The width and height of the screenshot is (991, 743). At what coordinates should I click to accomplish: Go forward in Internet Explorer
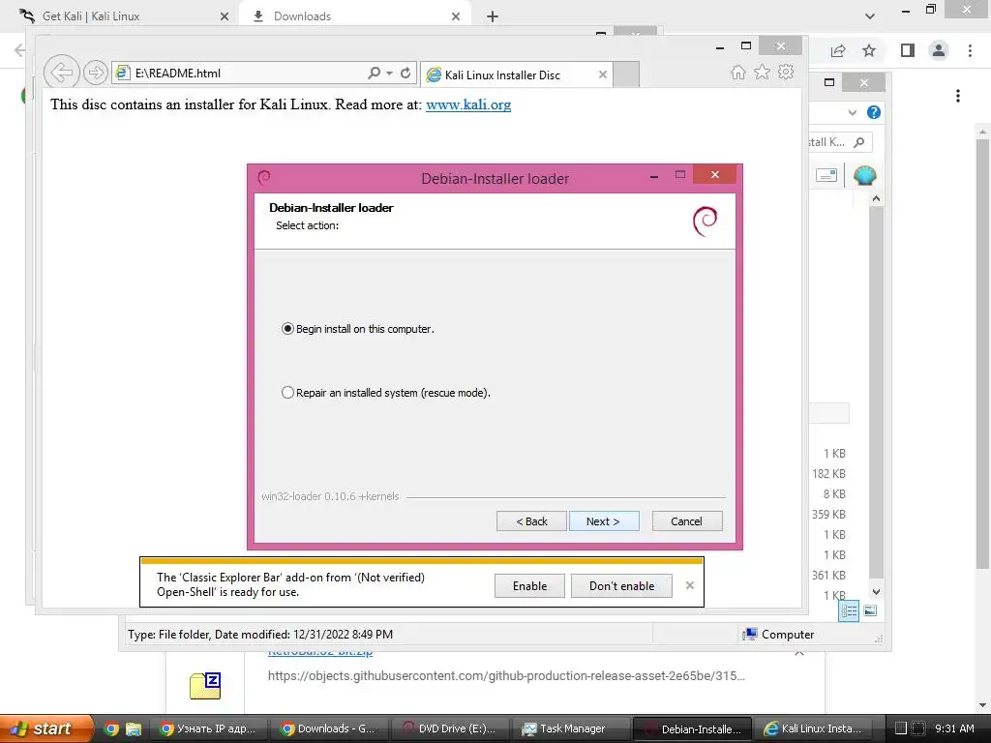[96, 73]
